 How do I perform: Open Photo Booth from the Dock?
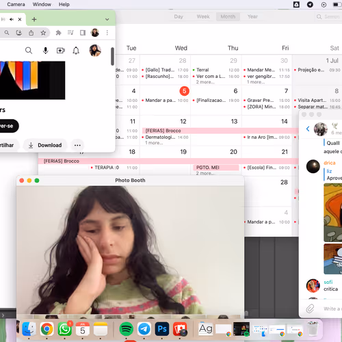tap(180, 329)
